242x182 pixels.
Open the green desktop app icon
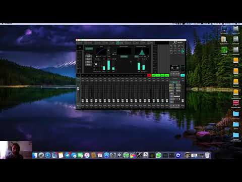tap(224, 50)
